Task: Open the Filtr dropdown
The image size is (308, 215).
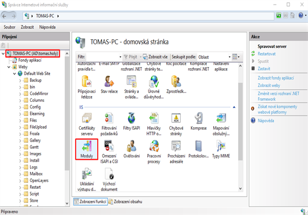Action: pyautogui.click(x=120, y=57)
